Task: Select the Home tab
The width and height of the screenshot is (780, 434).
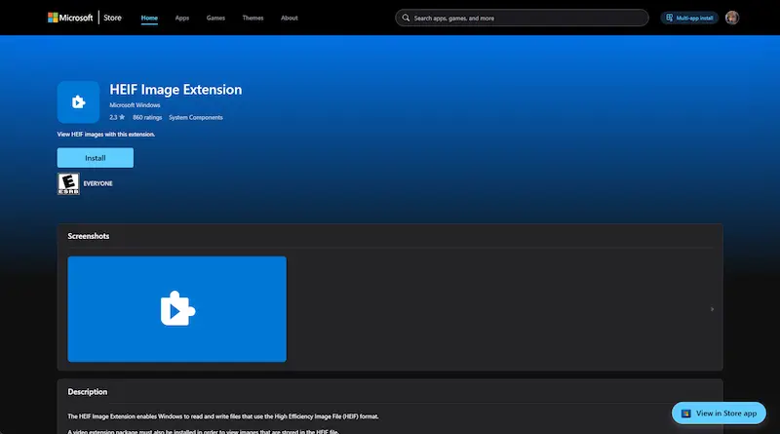Action: tap(149, 18)
